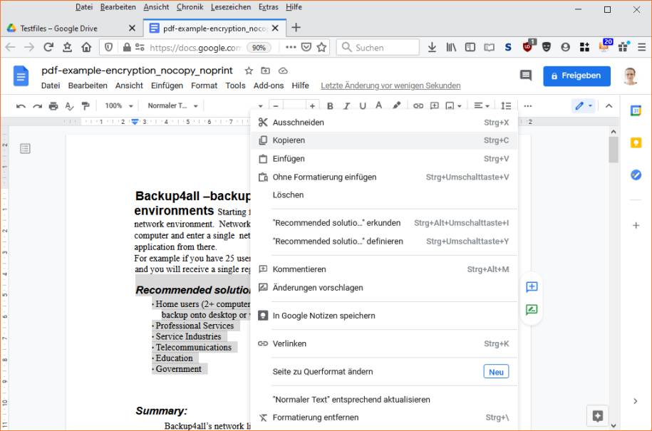652x431 pixels.
Task: Click the blue Freigeben button
Action: click(576, 76)
